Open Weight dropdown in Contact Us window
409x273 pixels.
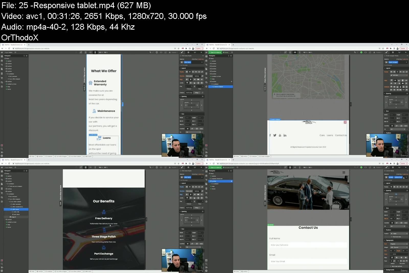(x=399, y=247)
